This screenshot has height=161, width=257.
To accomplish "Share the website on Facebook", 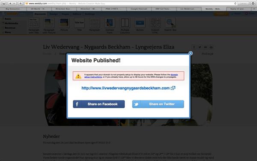I will pos(99,104).
